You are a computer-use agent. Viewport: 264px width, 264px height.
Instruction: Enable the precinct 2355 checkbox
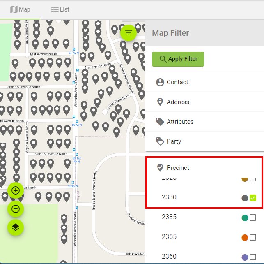click(253, 237)
